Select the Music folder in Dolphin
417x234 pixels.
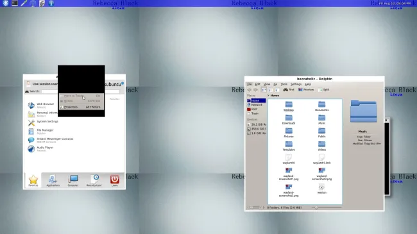click(x=321, y=119)
